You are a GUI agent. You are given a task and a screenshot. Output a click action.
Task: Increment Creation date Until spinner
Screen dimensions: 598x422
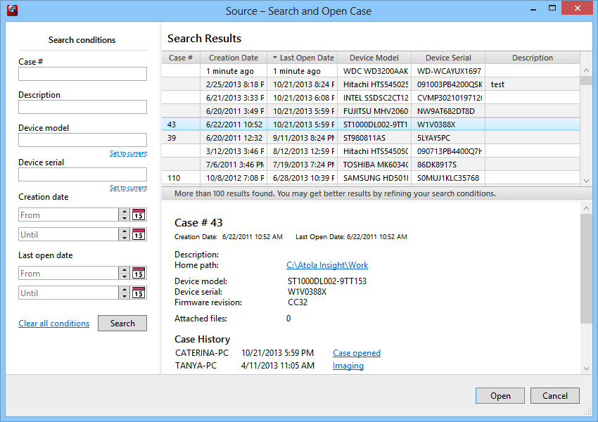pyautogui.click(x=125, y=231)
